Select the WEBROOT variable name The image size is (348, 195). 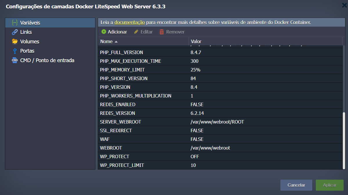(111, 148)
